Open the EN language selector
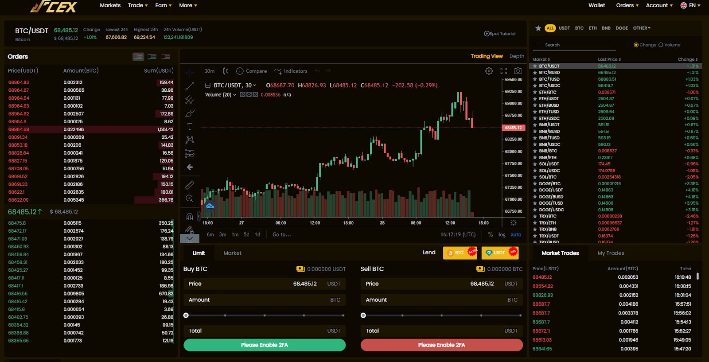The height and width of the screenshot is (362, 709). pos(690,5)
